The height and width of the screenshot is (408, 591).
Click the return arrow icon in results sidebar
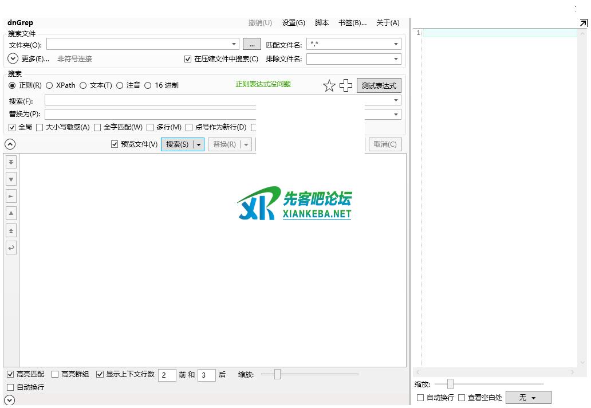click(x=11, y=248)
